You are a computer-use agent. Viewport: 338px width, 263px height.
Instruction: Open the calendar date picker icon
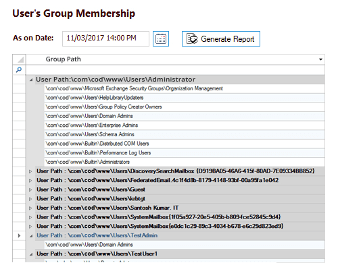pos(161,39)
